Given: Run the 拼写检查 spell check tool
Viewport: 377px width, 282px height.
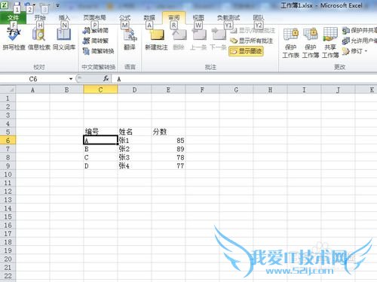Looking at the screenshot, I should coord(14,39).
